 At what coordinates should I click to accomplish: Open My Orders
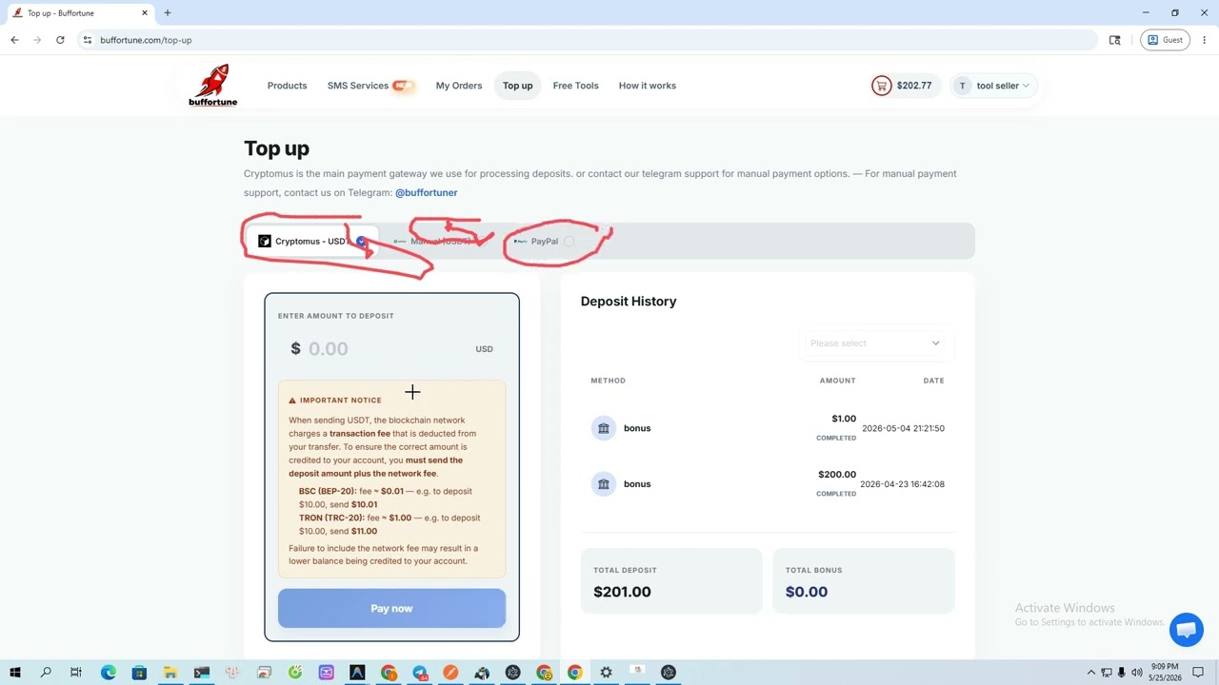(459, 86)
